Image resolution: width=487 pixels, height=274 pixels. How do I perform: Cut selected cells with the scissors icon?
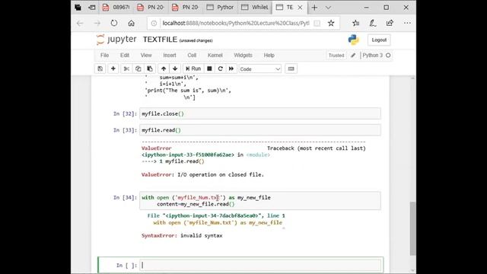126,68
